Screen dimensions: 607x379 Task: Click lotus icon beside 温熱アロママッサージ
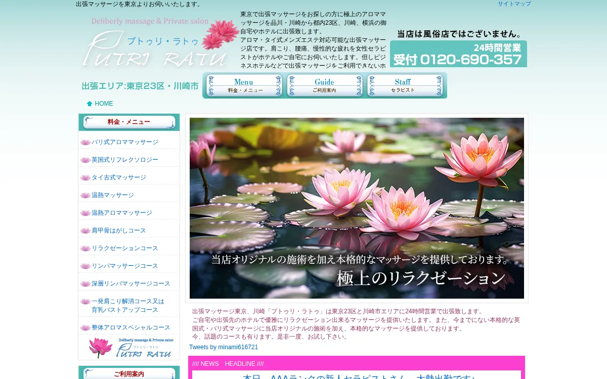tap(85, 213)
